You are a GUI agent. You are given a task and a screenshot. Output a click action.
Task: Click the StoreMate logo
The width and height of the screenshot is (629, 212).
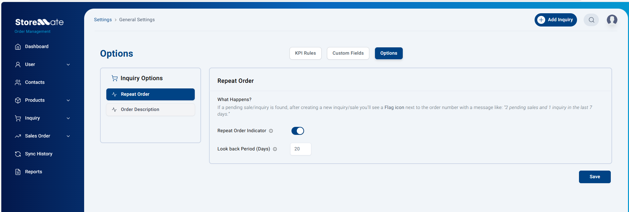point(39,22)
